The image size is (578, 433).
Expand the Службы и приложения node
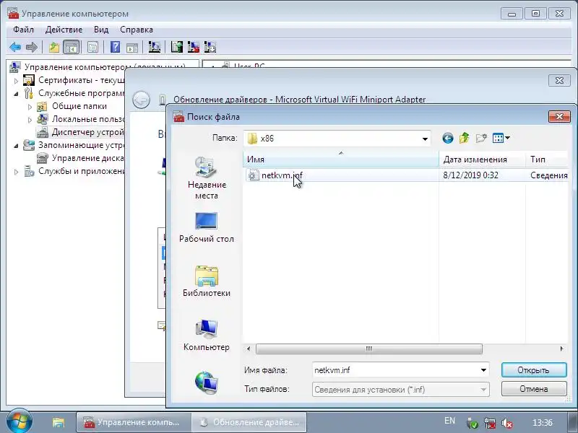[x=16, y=172]
